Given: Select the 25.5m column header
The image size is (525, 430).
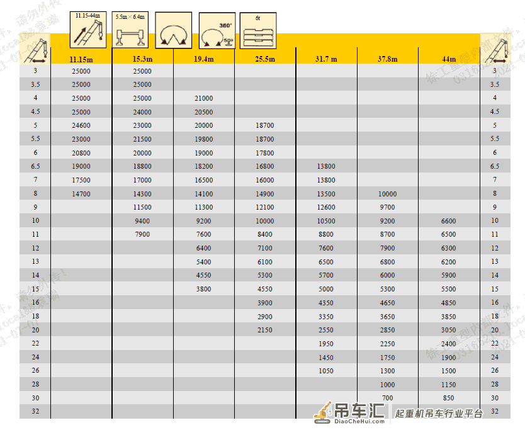Looking at the screenshot, I should pyautogui.click(x=265, y=59).
